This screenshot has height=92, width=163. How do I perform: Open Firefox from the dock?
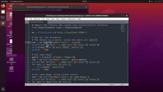point(3,6)
